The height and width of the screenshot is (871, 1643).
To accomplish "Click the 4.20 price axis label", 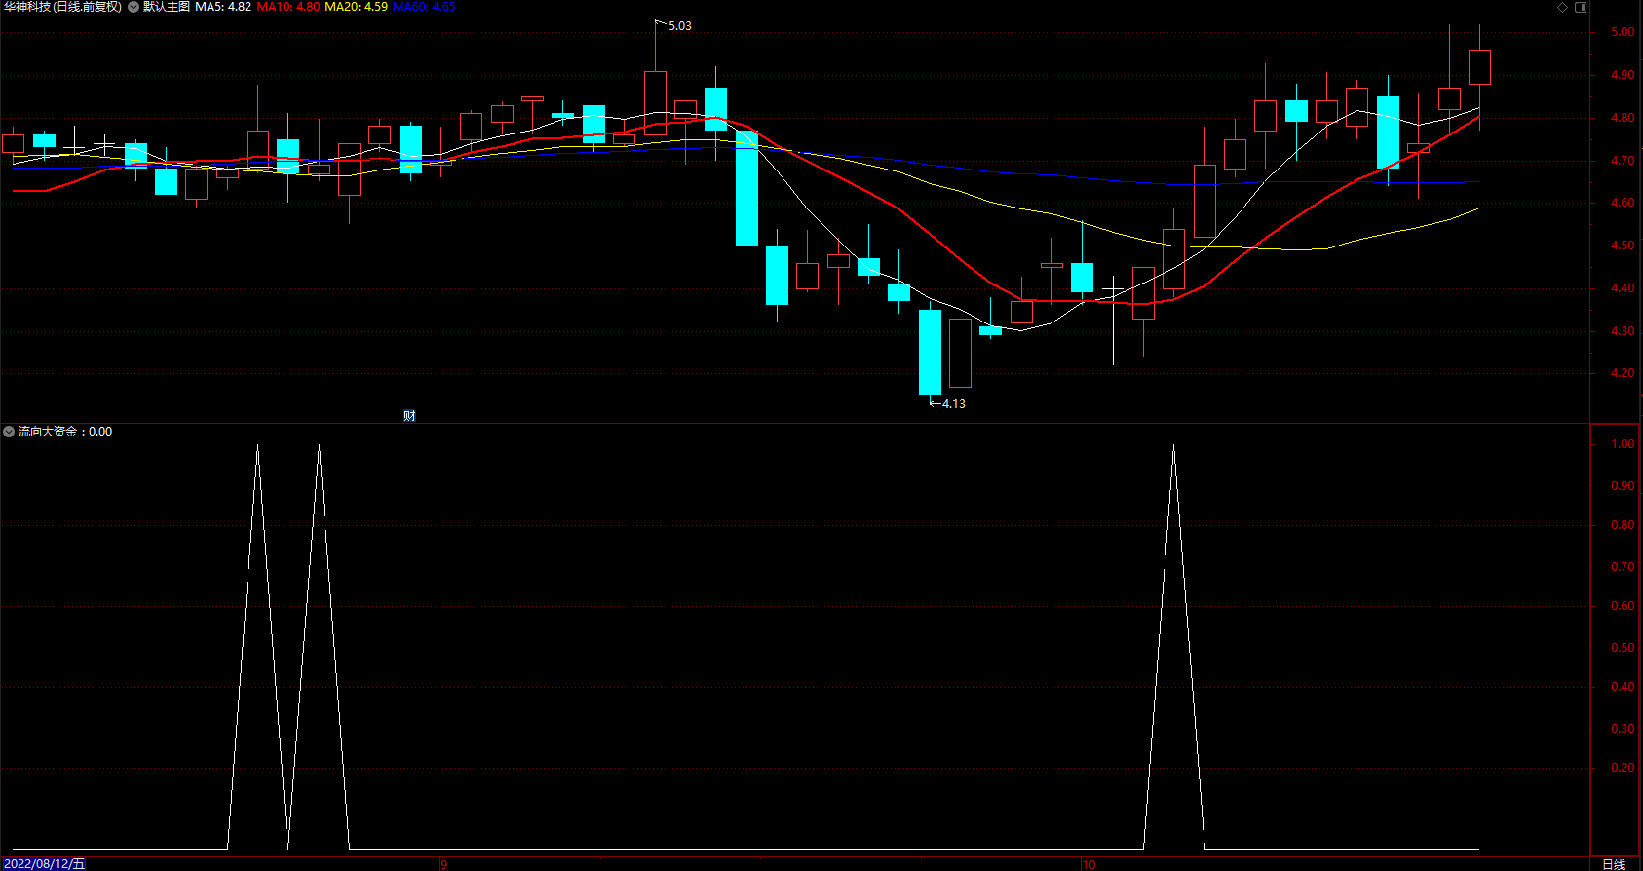I will [x=1623, y=373].
